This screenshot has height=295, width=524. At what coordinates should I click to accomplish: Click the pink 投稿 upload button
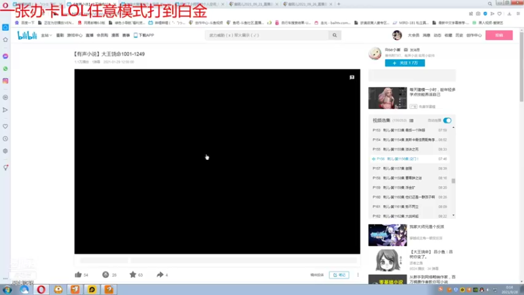click(499, 35)
